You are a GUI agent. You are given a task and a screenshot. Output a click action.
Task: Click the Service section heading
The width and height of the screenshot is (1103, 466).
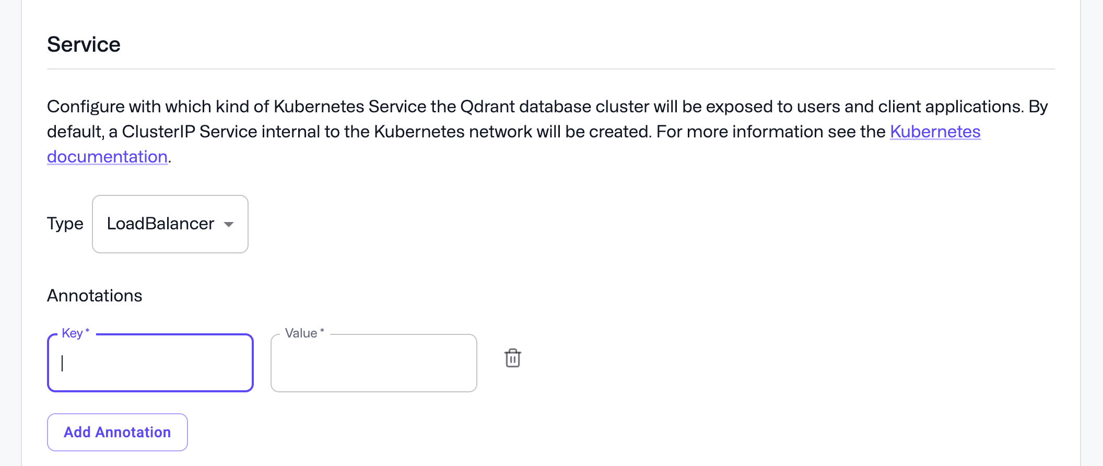click(x=84, y=44)
